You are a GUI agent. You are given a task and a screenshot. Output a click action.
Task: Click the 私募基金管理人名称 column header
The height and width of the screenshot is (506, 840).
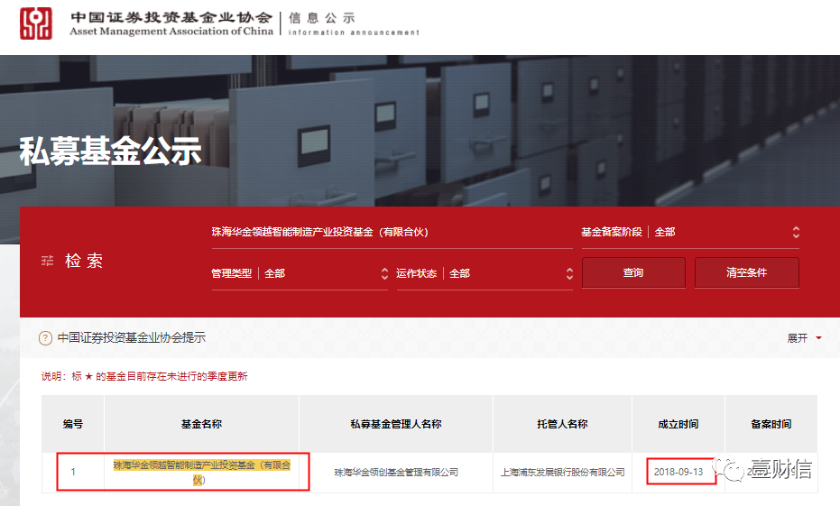click(x=396, y=424)
